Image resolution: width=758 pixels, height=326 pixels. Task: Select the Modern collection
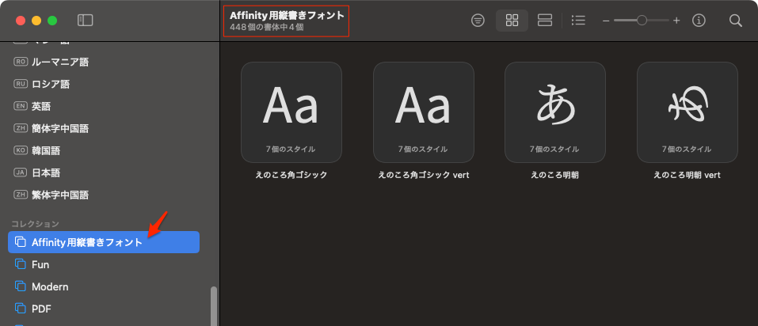click(50, 286)
